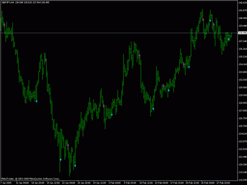The image size is (247, 185).
Task: Click the 22 Jan 04:00 time axis label
Action: [69, 183]
